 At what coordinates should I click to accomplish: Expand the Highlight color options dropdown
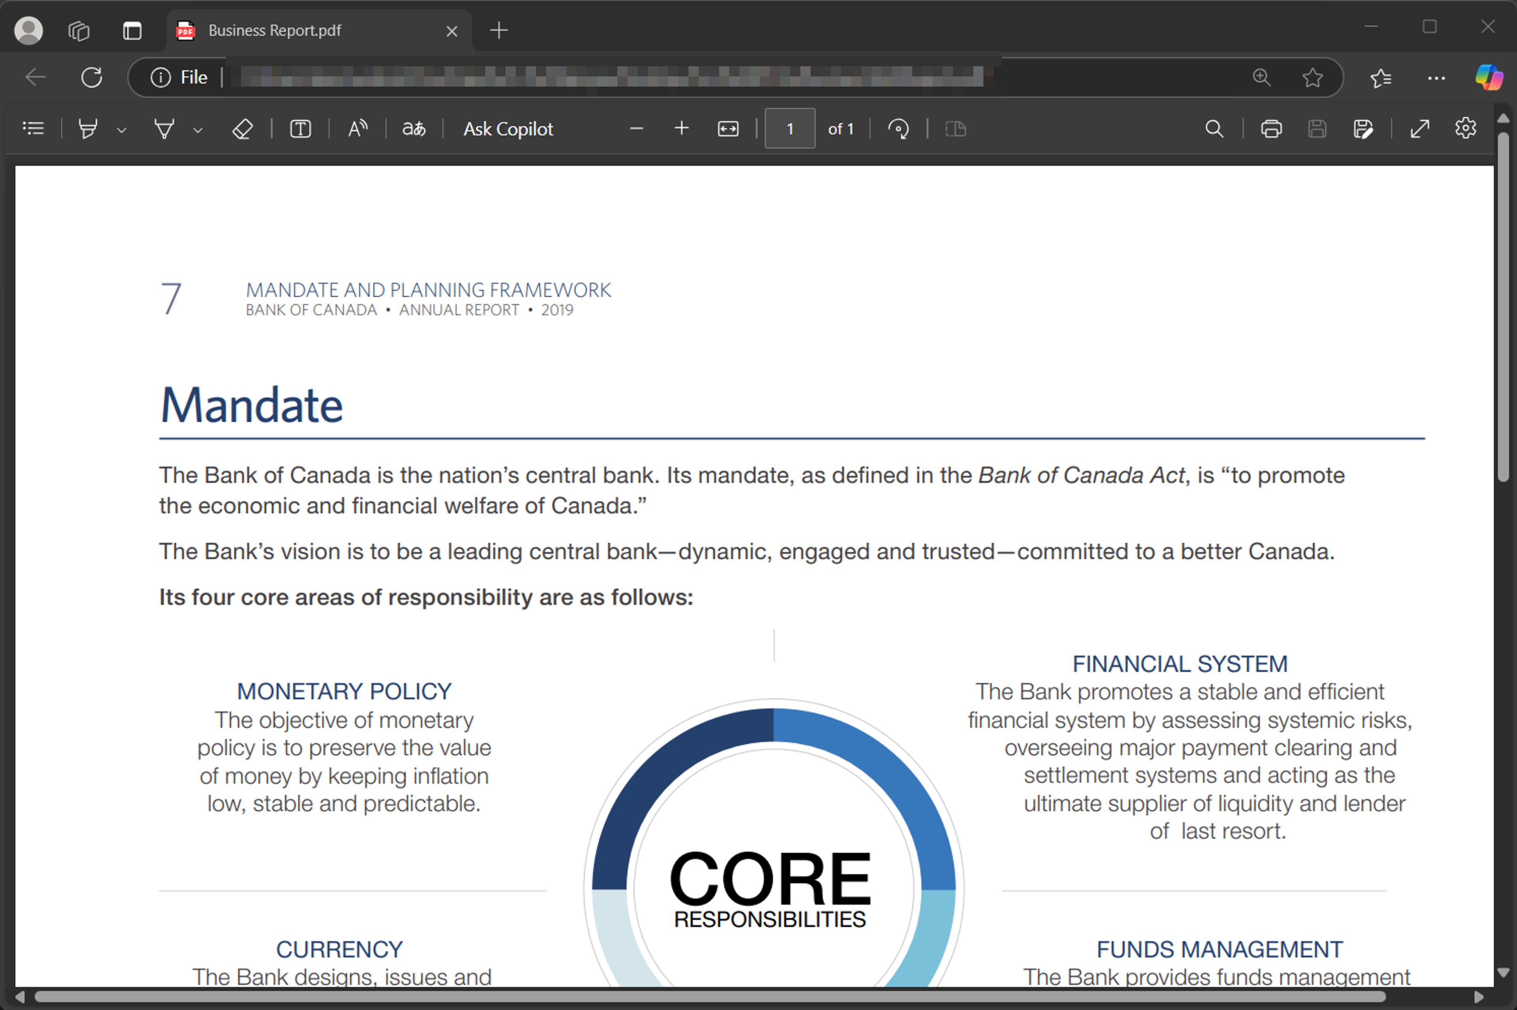pos(122,130)
